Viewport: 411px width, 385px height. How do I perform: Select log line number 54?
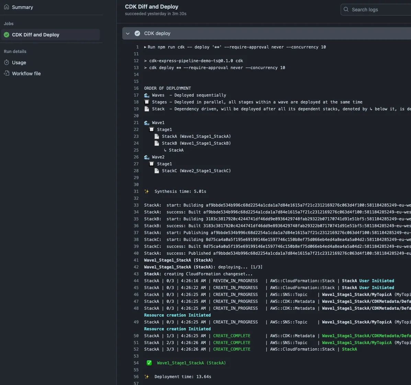pos(136,363)
